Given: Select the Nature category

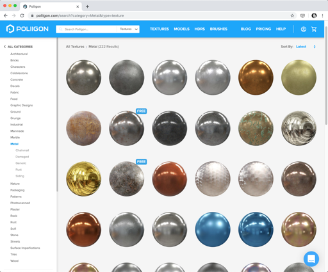Looking at the screenshot, I should click(x=15, y=184).
